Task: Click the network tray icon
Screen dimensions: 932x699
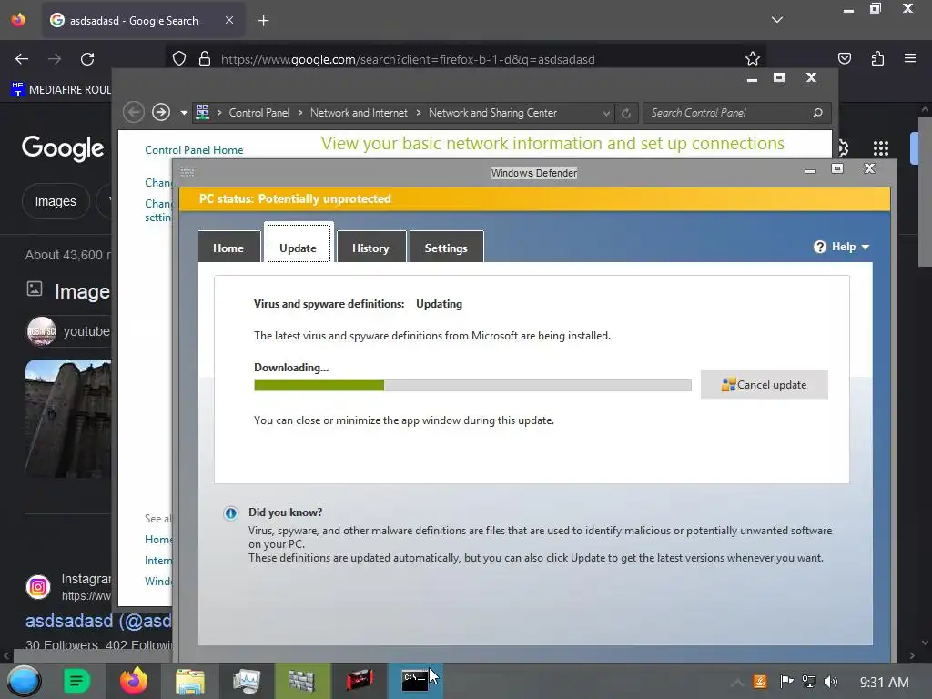Action: tap(809, 682)
